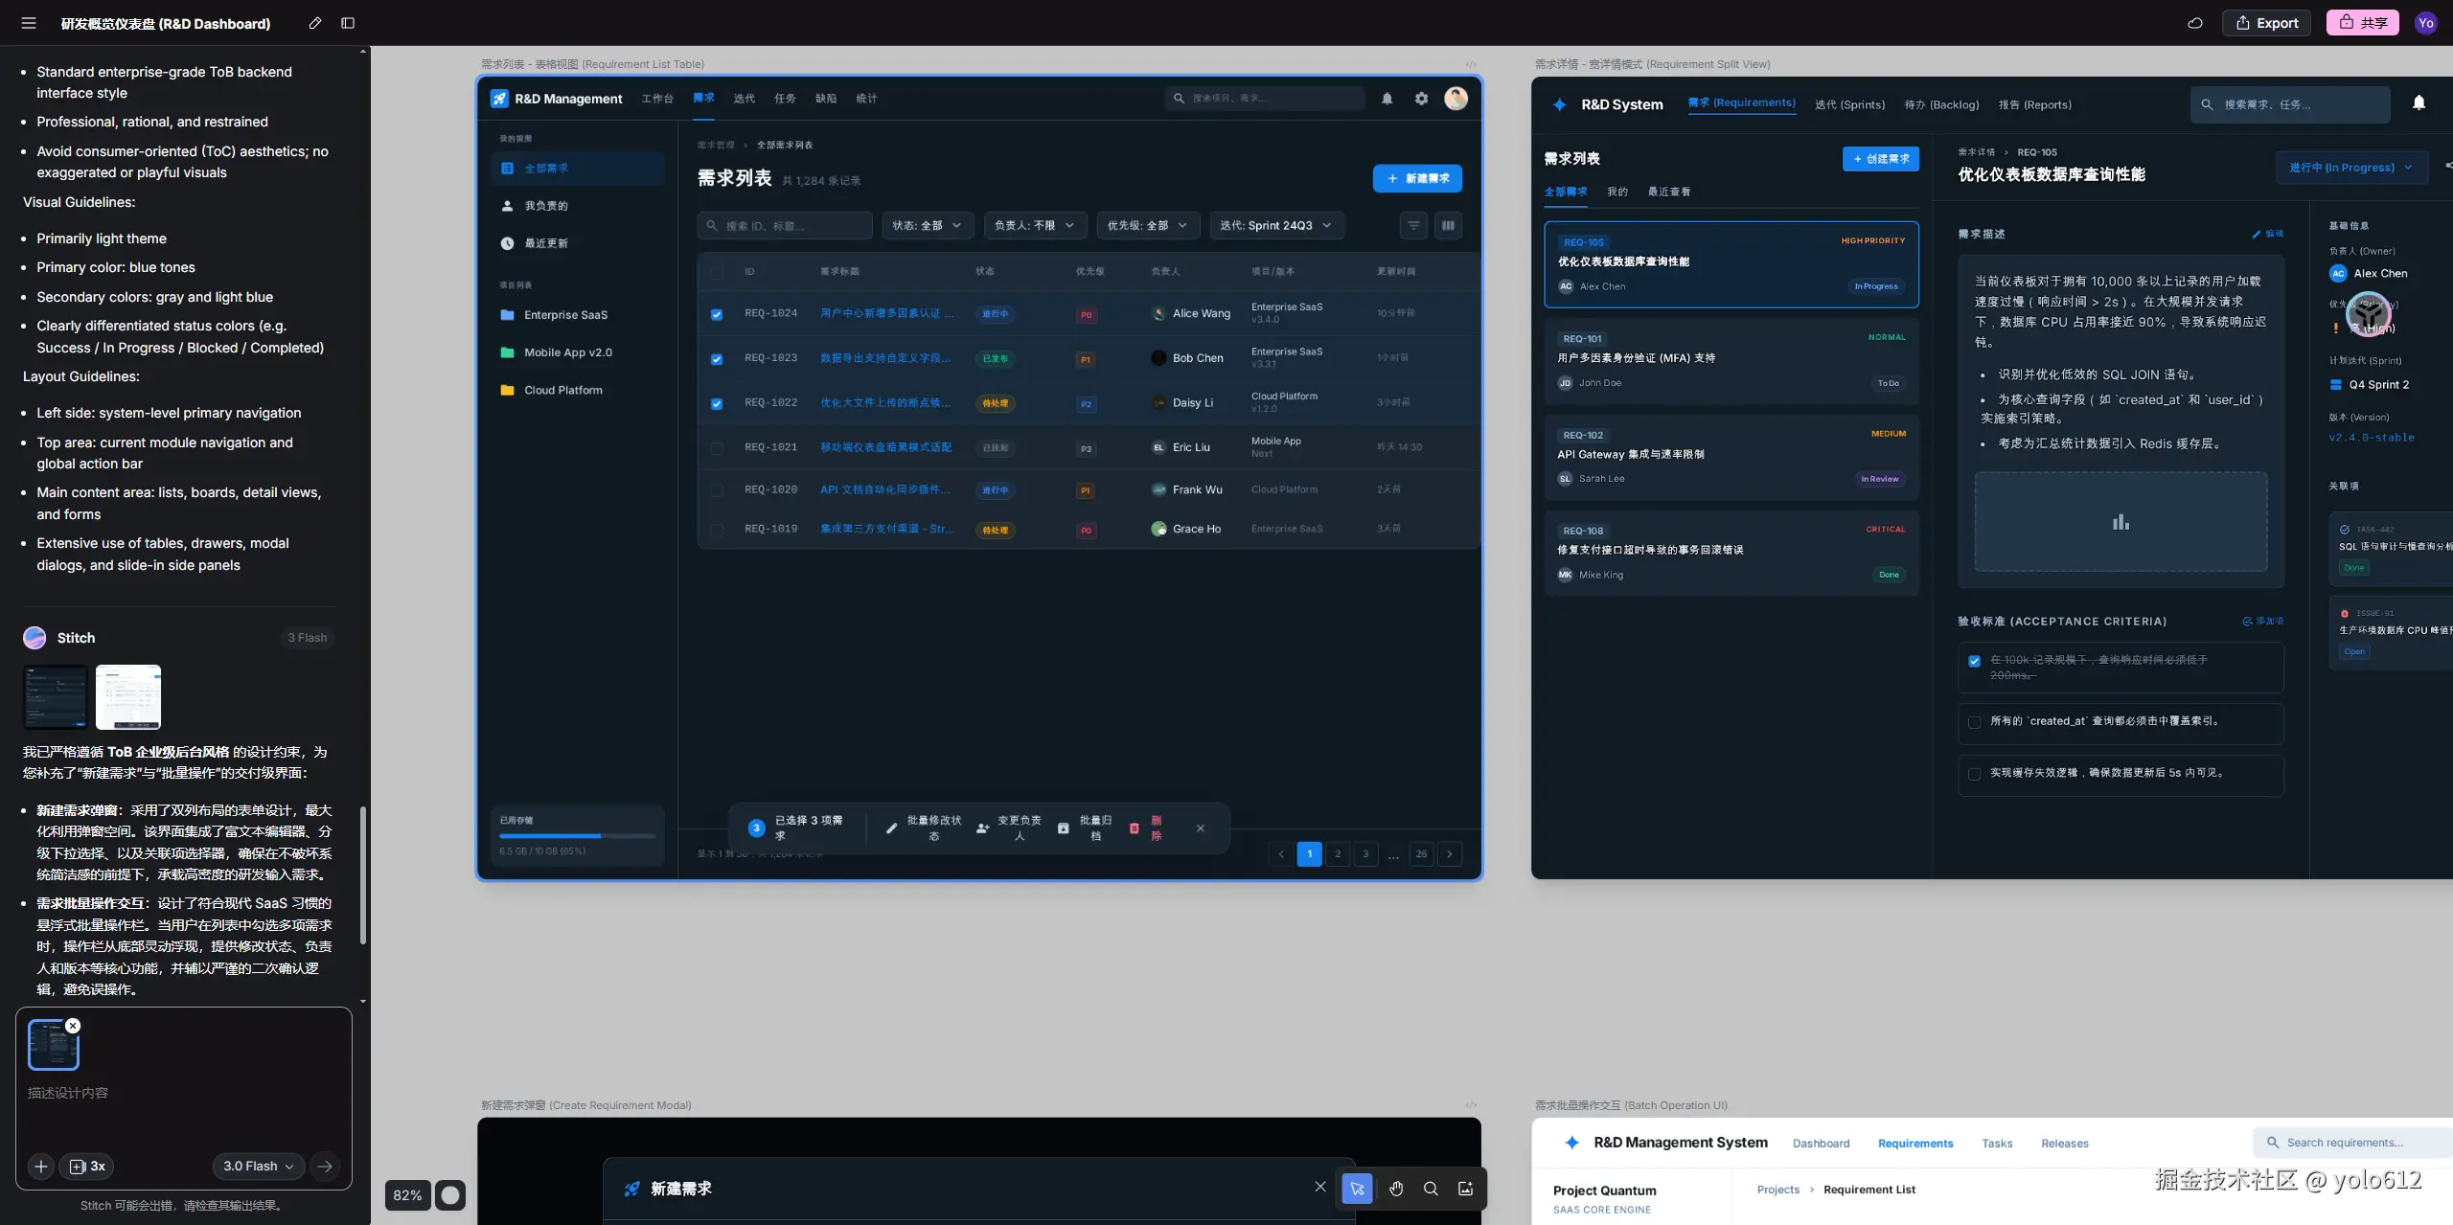The height and width of the screenshot is (1225, 2453).
Task: Open the canvas zoom magnifier tool
Action: coord(1431,1189)
